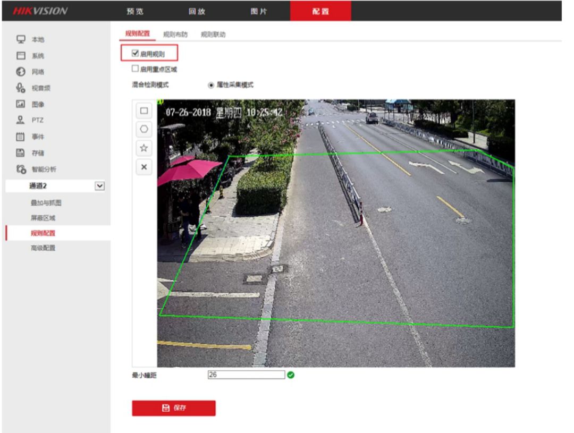
Task: Enable the 启用重点区域 checkbox
Action: 135,69
